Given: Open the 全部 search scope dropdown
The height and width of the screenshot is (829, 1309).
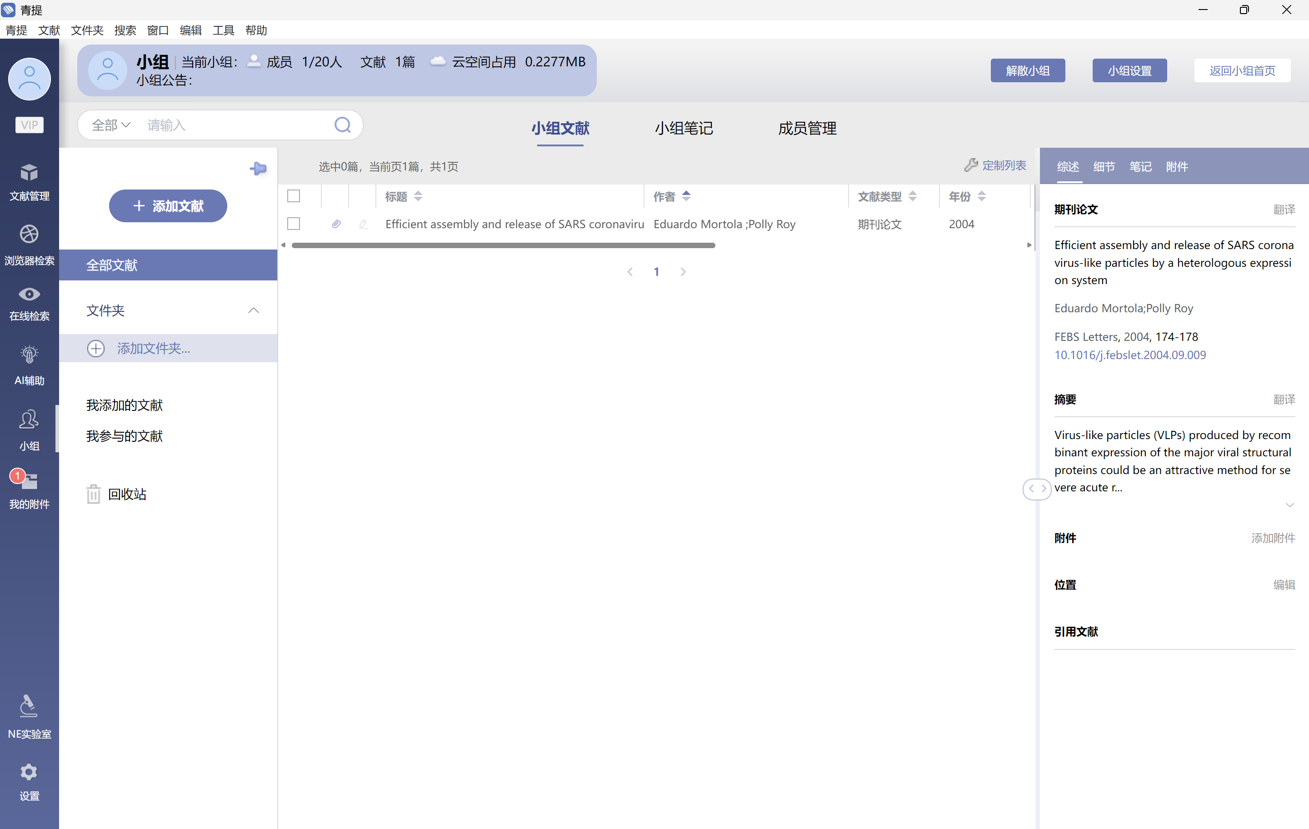Looking at the screenshot, I should tap(111, 125).
